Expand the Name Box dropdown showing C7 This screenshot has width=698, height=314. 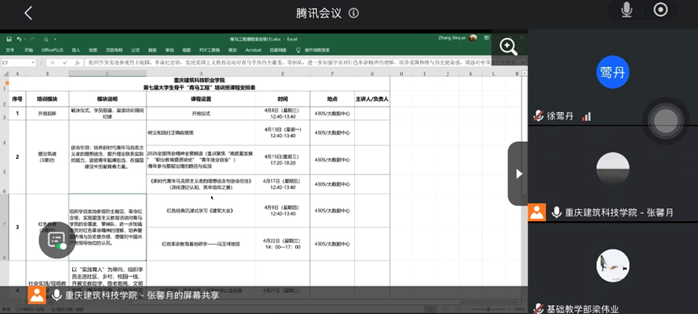[33, 63]
